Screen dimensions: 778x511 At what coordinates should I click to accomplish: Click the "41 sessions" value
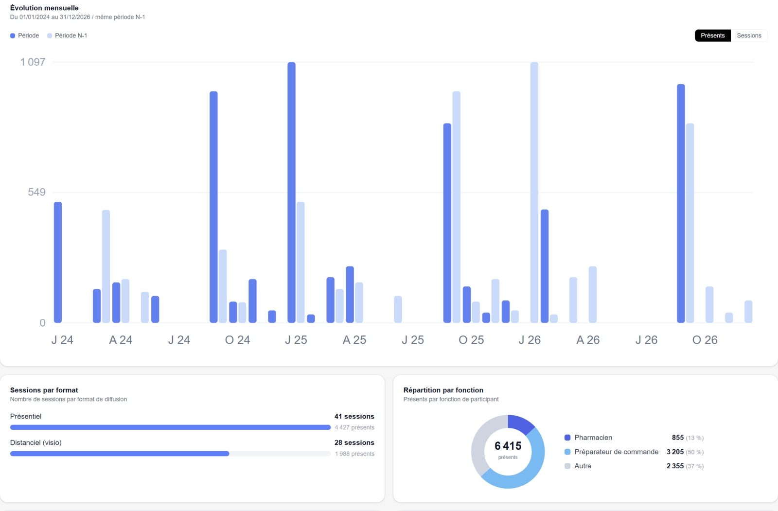tap(354, 416)
